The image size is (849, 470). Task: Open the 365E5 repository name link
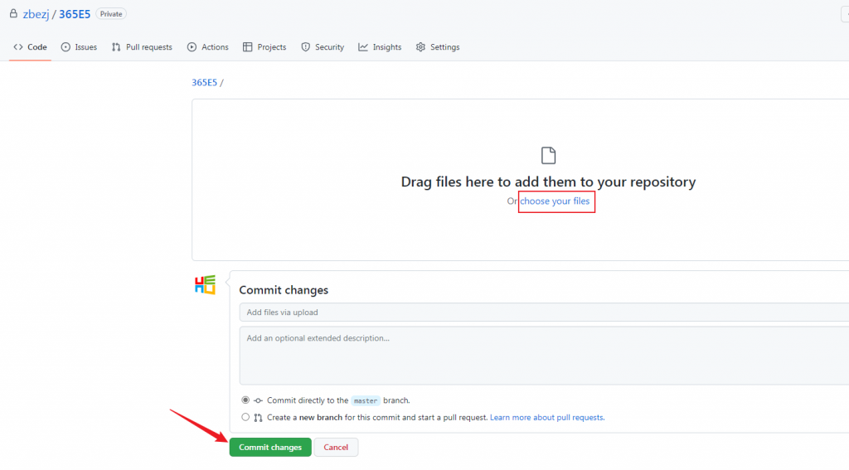[75, 14]
